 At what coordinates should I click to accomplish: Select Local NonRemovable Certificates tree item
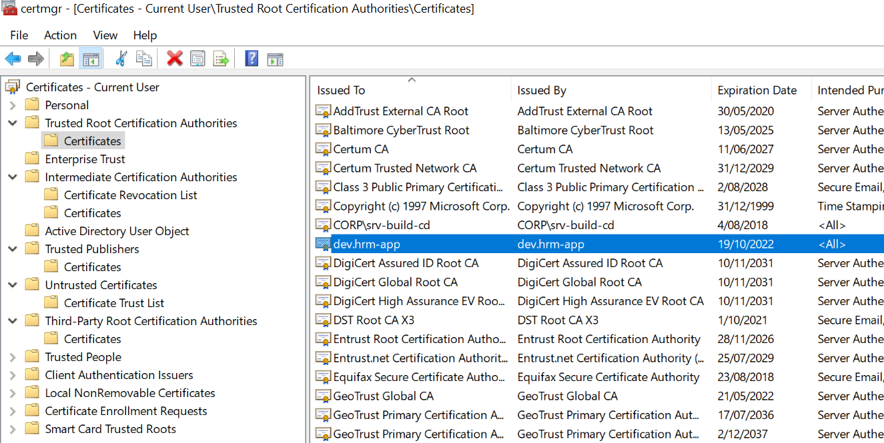point(130,393)
